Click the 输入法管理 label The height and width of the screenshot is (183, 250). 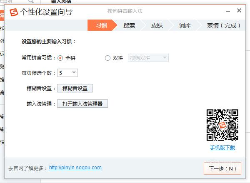(x=41, y=104)
